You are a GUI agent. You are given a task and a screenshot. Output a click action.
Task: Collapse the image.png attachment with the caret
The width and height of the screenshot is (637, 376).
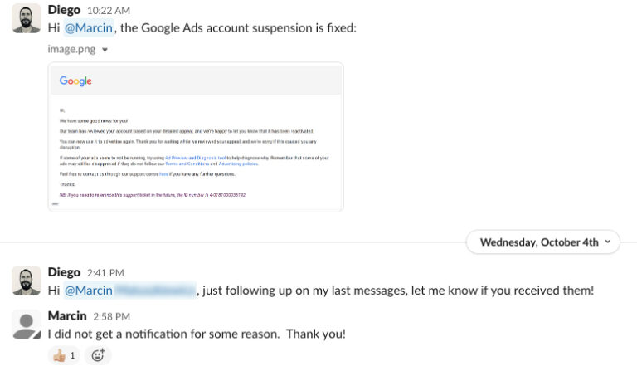(x=105, y=50)
